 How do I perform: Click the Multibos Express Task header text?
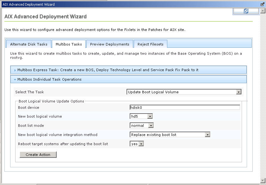[x=108, y=70]
